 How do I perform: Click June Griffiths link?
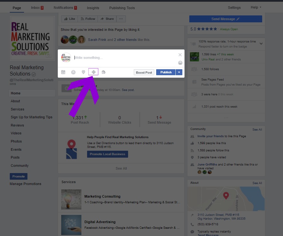point(207,164)
